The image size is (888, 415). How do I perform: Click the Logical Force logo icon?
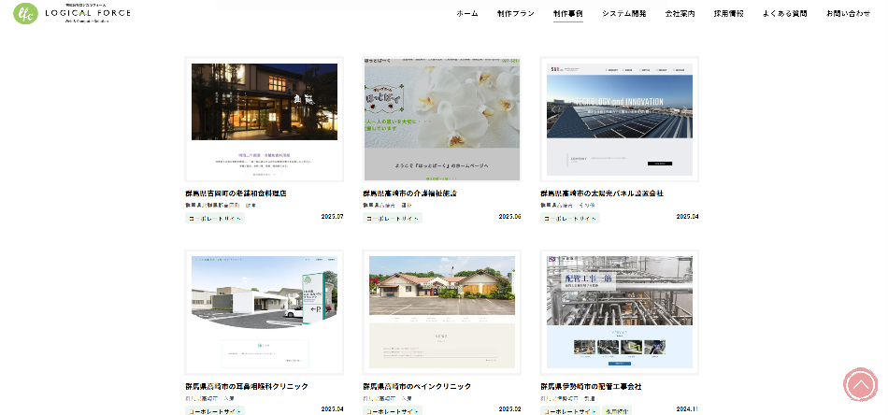(25, 14)
